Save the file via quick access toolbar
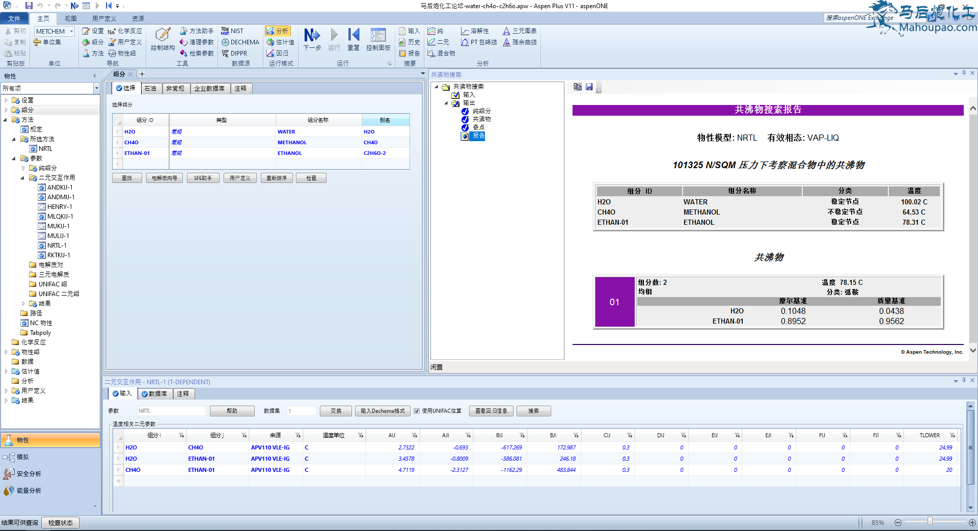 (x=29, y=6)
